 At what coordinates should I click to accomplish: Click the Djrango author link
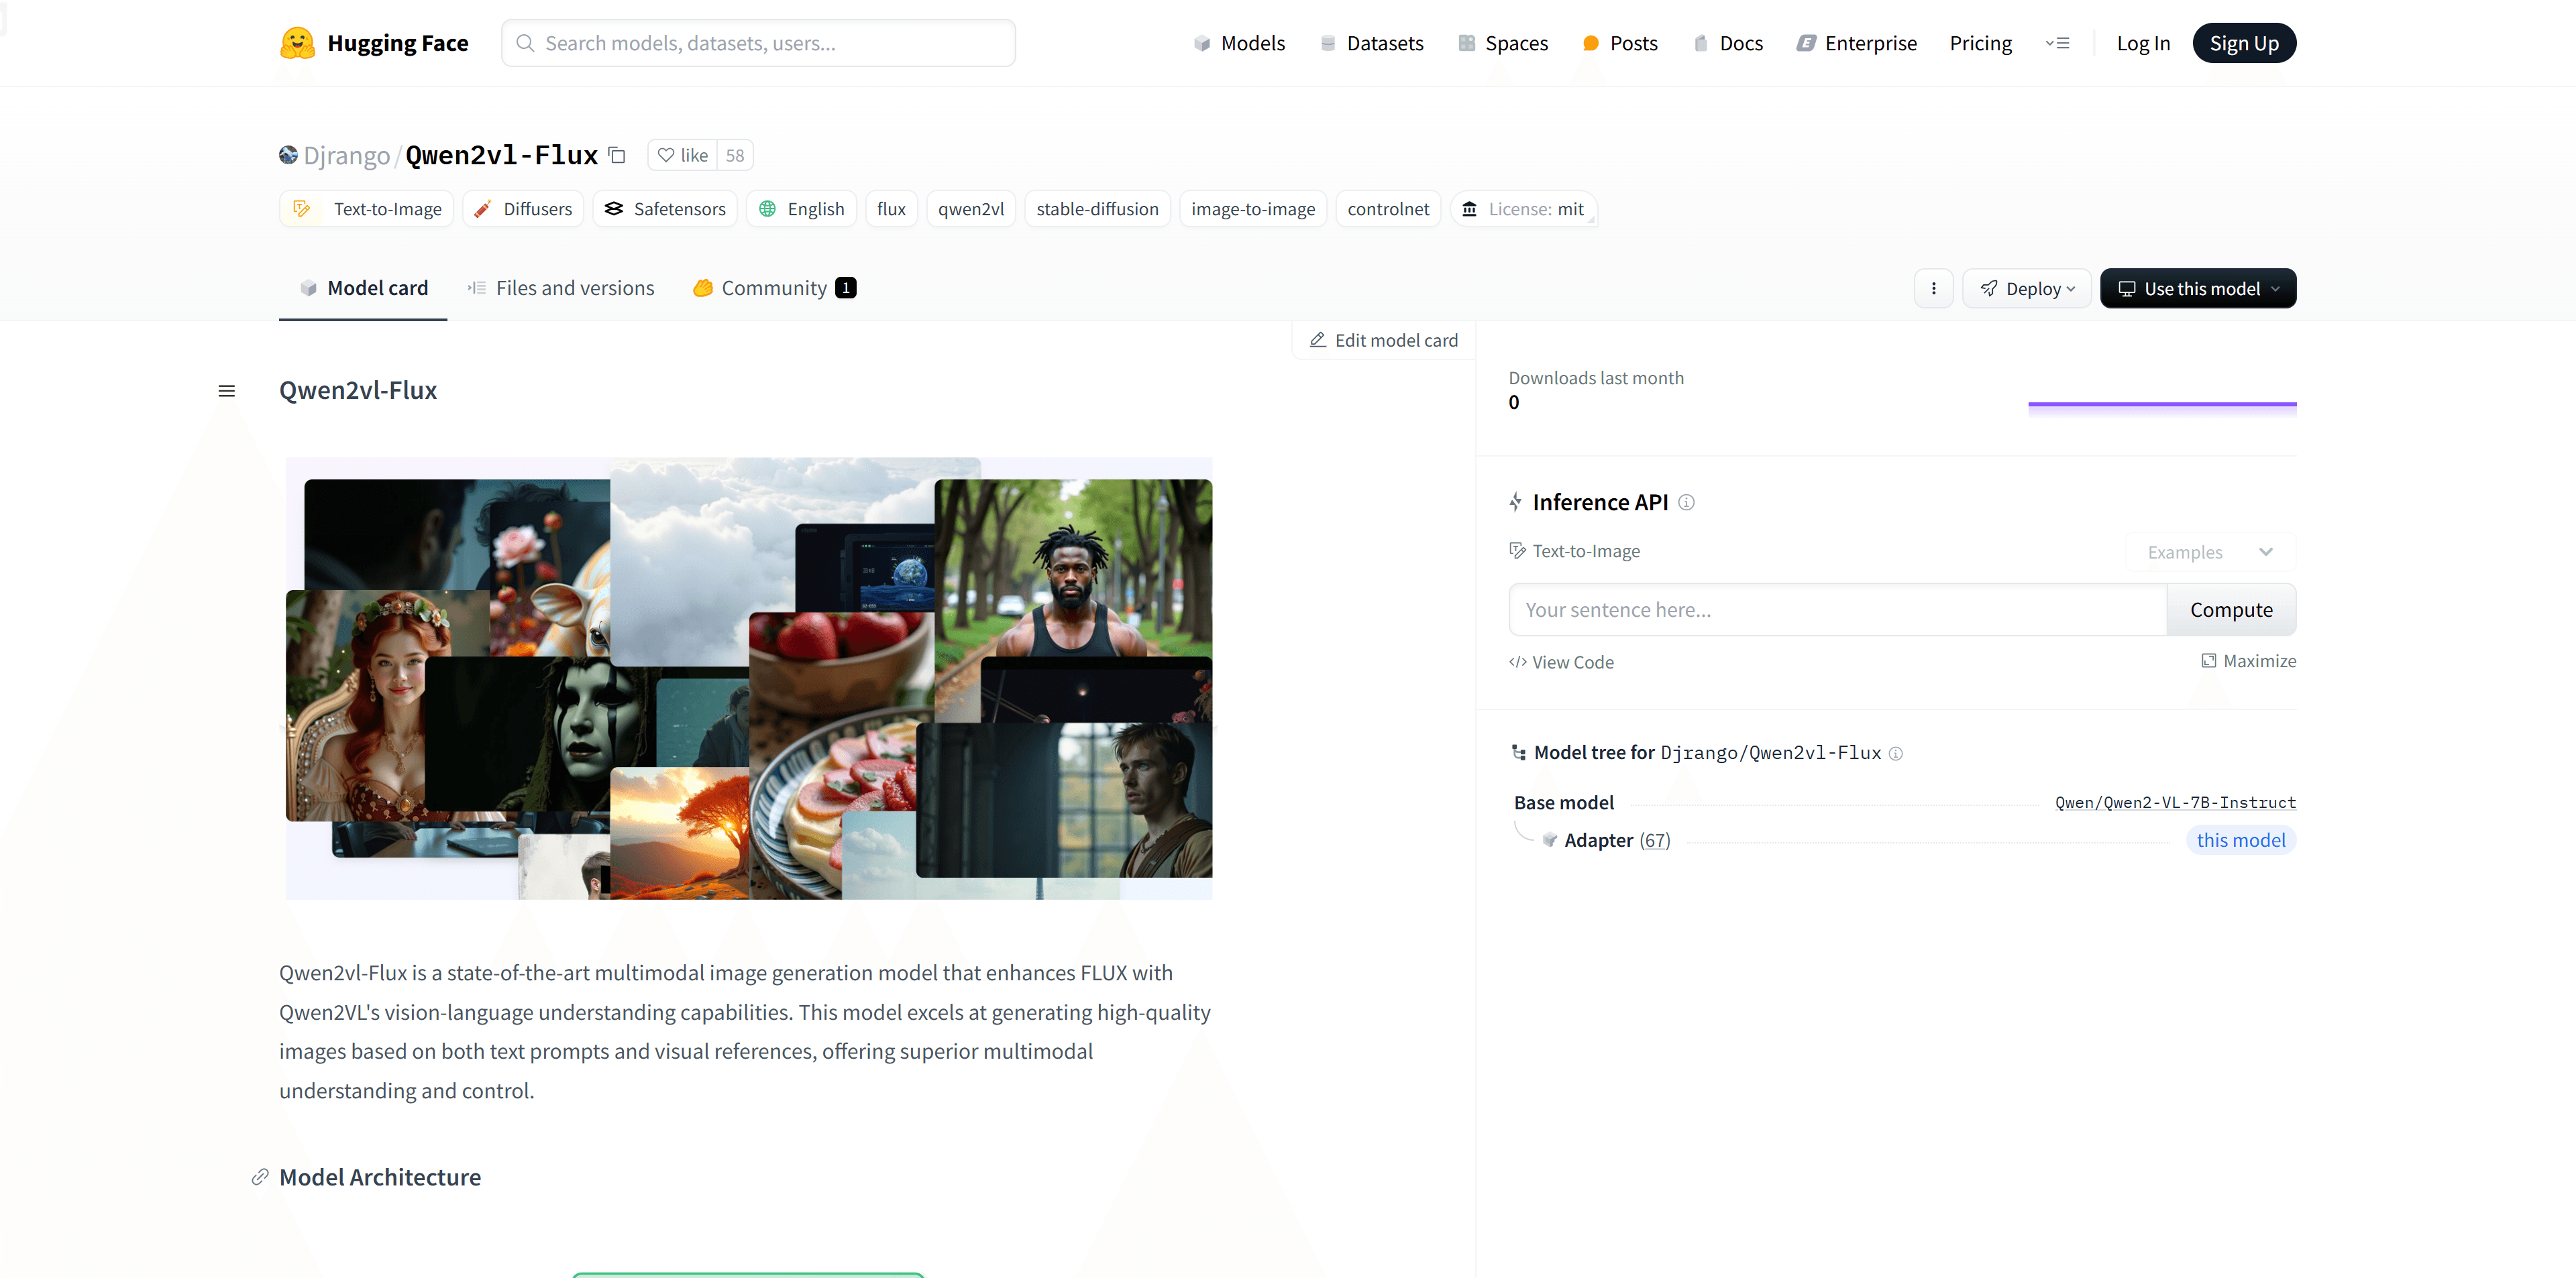point(346,155)
